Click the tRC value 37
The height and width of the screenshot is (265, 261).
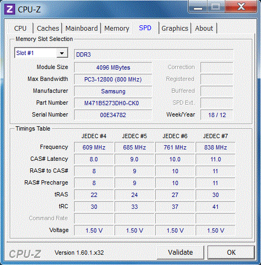pyautogui.click(x=175, y=207)
